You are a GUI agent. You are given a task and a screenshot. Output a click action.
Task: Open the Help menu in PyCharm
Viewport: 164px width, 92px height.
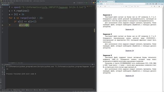tap(31, 1)
